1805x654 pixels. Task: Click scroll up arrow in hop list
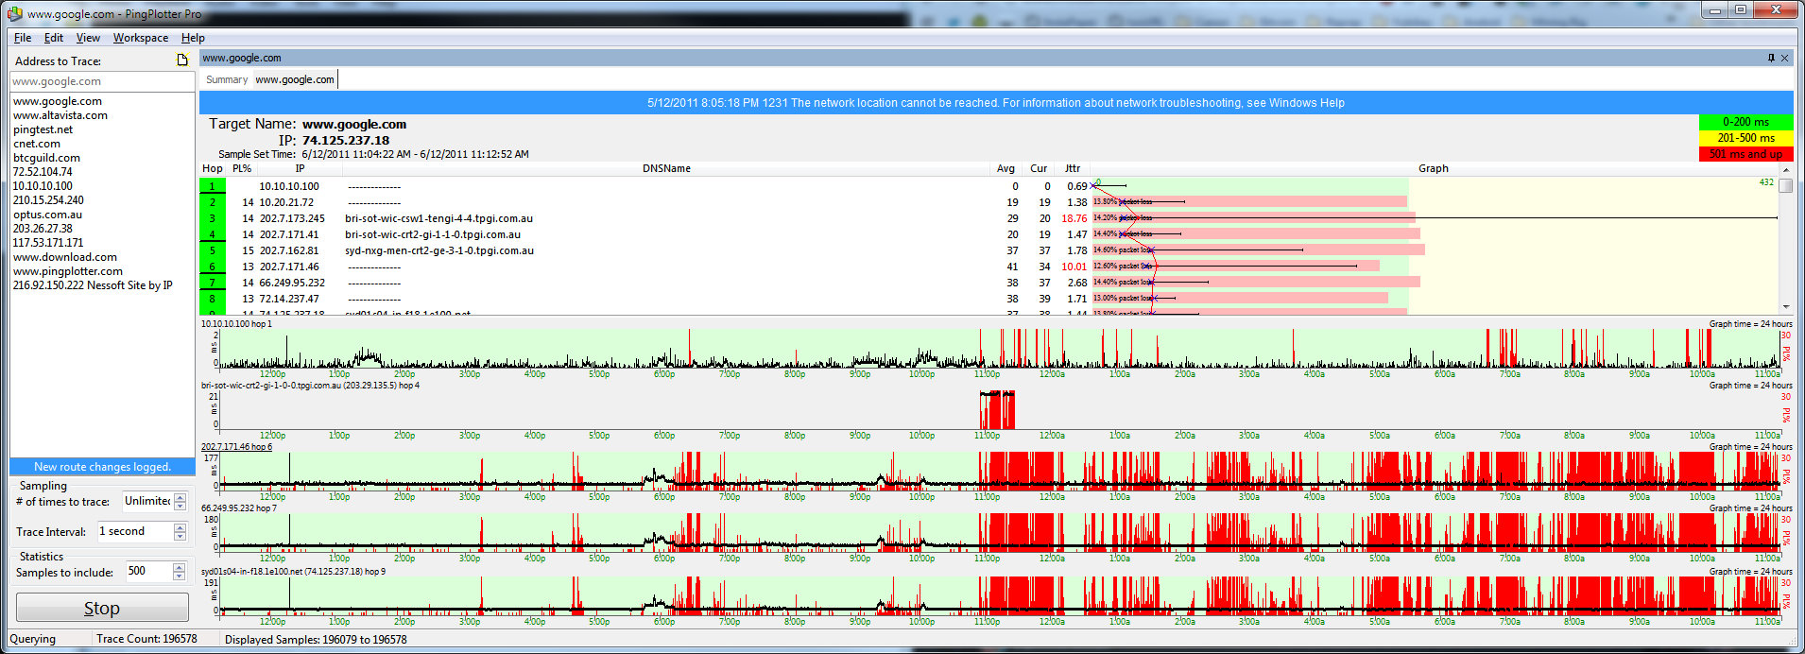click(x=1785, y=170)
